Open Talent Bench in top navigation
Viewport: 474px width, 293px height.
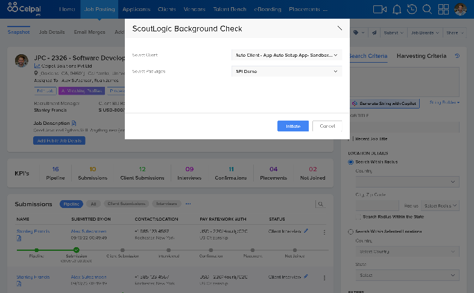tap(230, 10)
